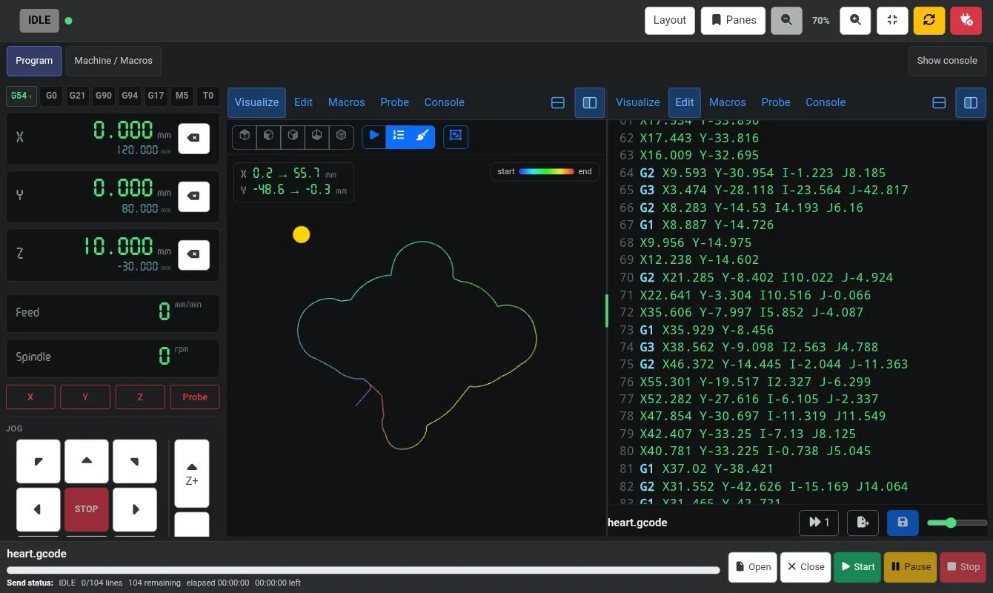Viewport: 993px width, 593px height.
Task: Jog right with the right arrow button
Action: pyautogui.click(x=135, y=509)
